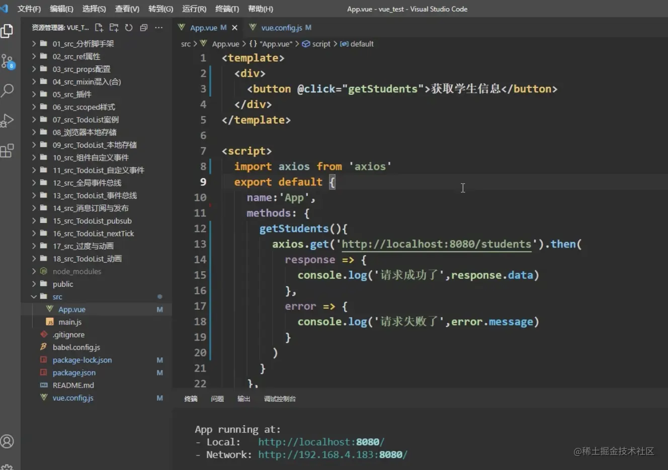Open the 编辑(E) menu
The height and width of the screenshot is (470, 668).
pyautogui.click(x=61, y=9)
